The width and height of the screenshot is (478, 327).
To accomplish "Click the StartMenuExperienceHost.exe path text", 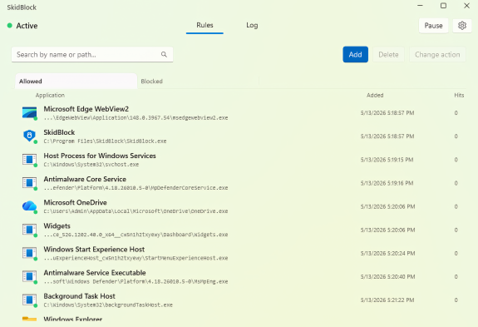I will [136, 258].
